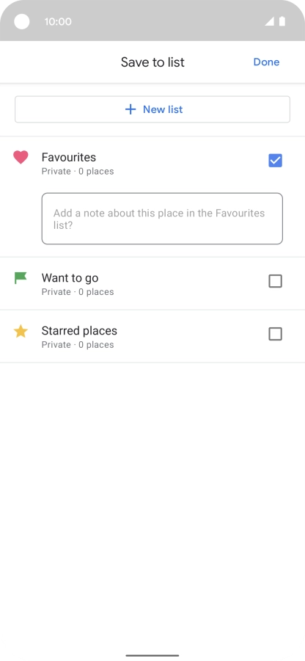Tap the 10:00 clock in status bar
The width and height of the screenshot is (305, 661).
58,21
